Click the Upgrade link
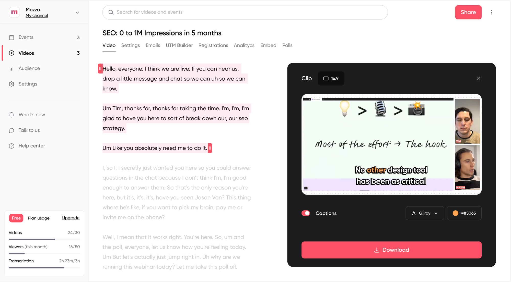Image resolution: width=511 pixels, height=282 pixels. [x=71, y=217]
